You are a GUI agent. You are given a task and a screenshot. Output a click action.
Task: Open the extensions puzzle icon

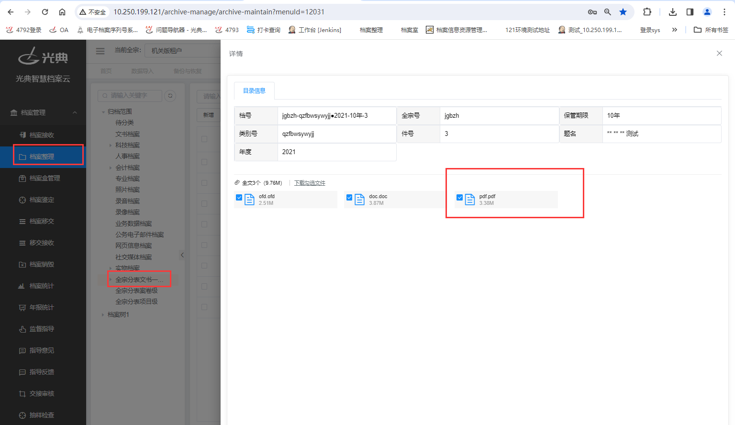(647, 12)
